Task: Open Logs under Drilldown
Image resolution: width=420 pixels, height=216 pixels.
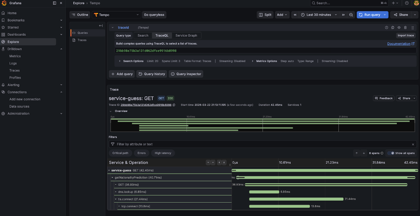Action: (x=13, y=63)
